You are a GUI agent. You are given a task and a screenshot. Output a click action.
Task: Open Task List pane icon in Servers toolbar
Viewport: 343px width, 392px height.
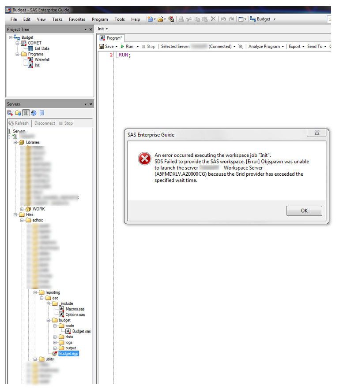(x=10, y=113)
